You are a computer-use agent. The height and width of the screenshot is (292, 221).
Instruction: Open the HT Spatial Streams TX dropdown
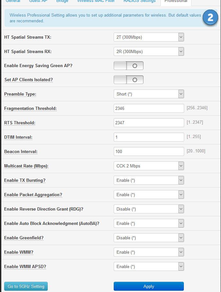[149, 37]
